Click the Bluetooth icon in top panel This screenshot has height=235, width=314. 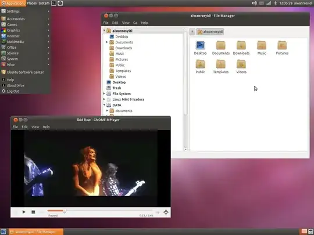(276, 3)
